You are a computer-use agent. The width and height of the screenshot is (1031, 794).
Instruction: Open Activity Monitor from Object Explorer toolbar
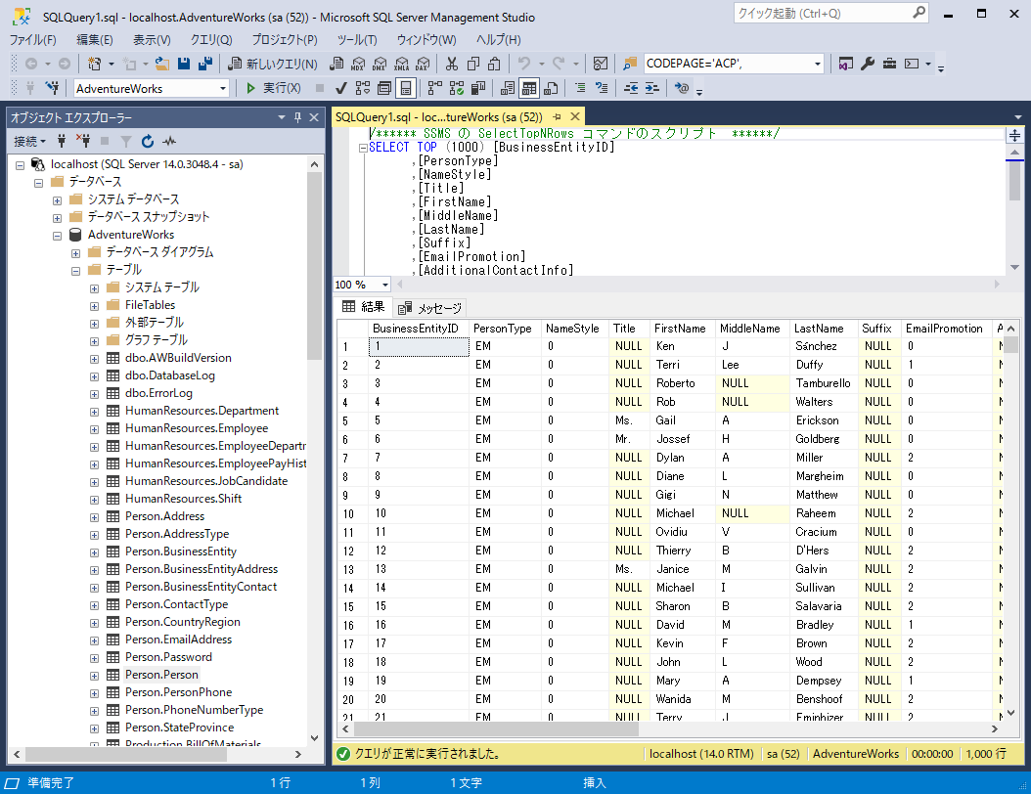pyautogui.click(x=170, y=141)
